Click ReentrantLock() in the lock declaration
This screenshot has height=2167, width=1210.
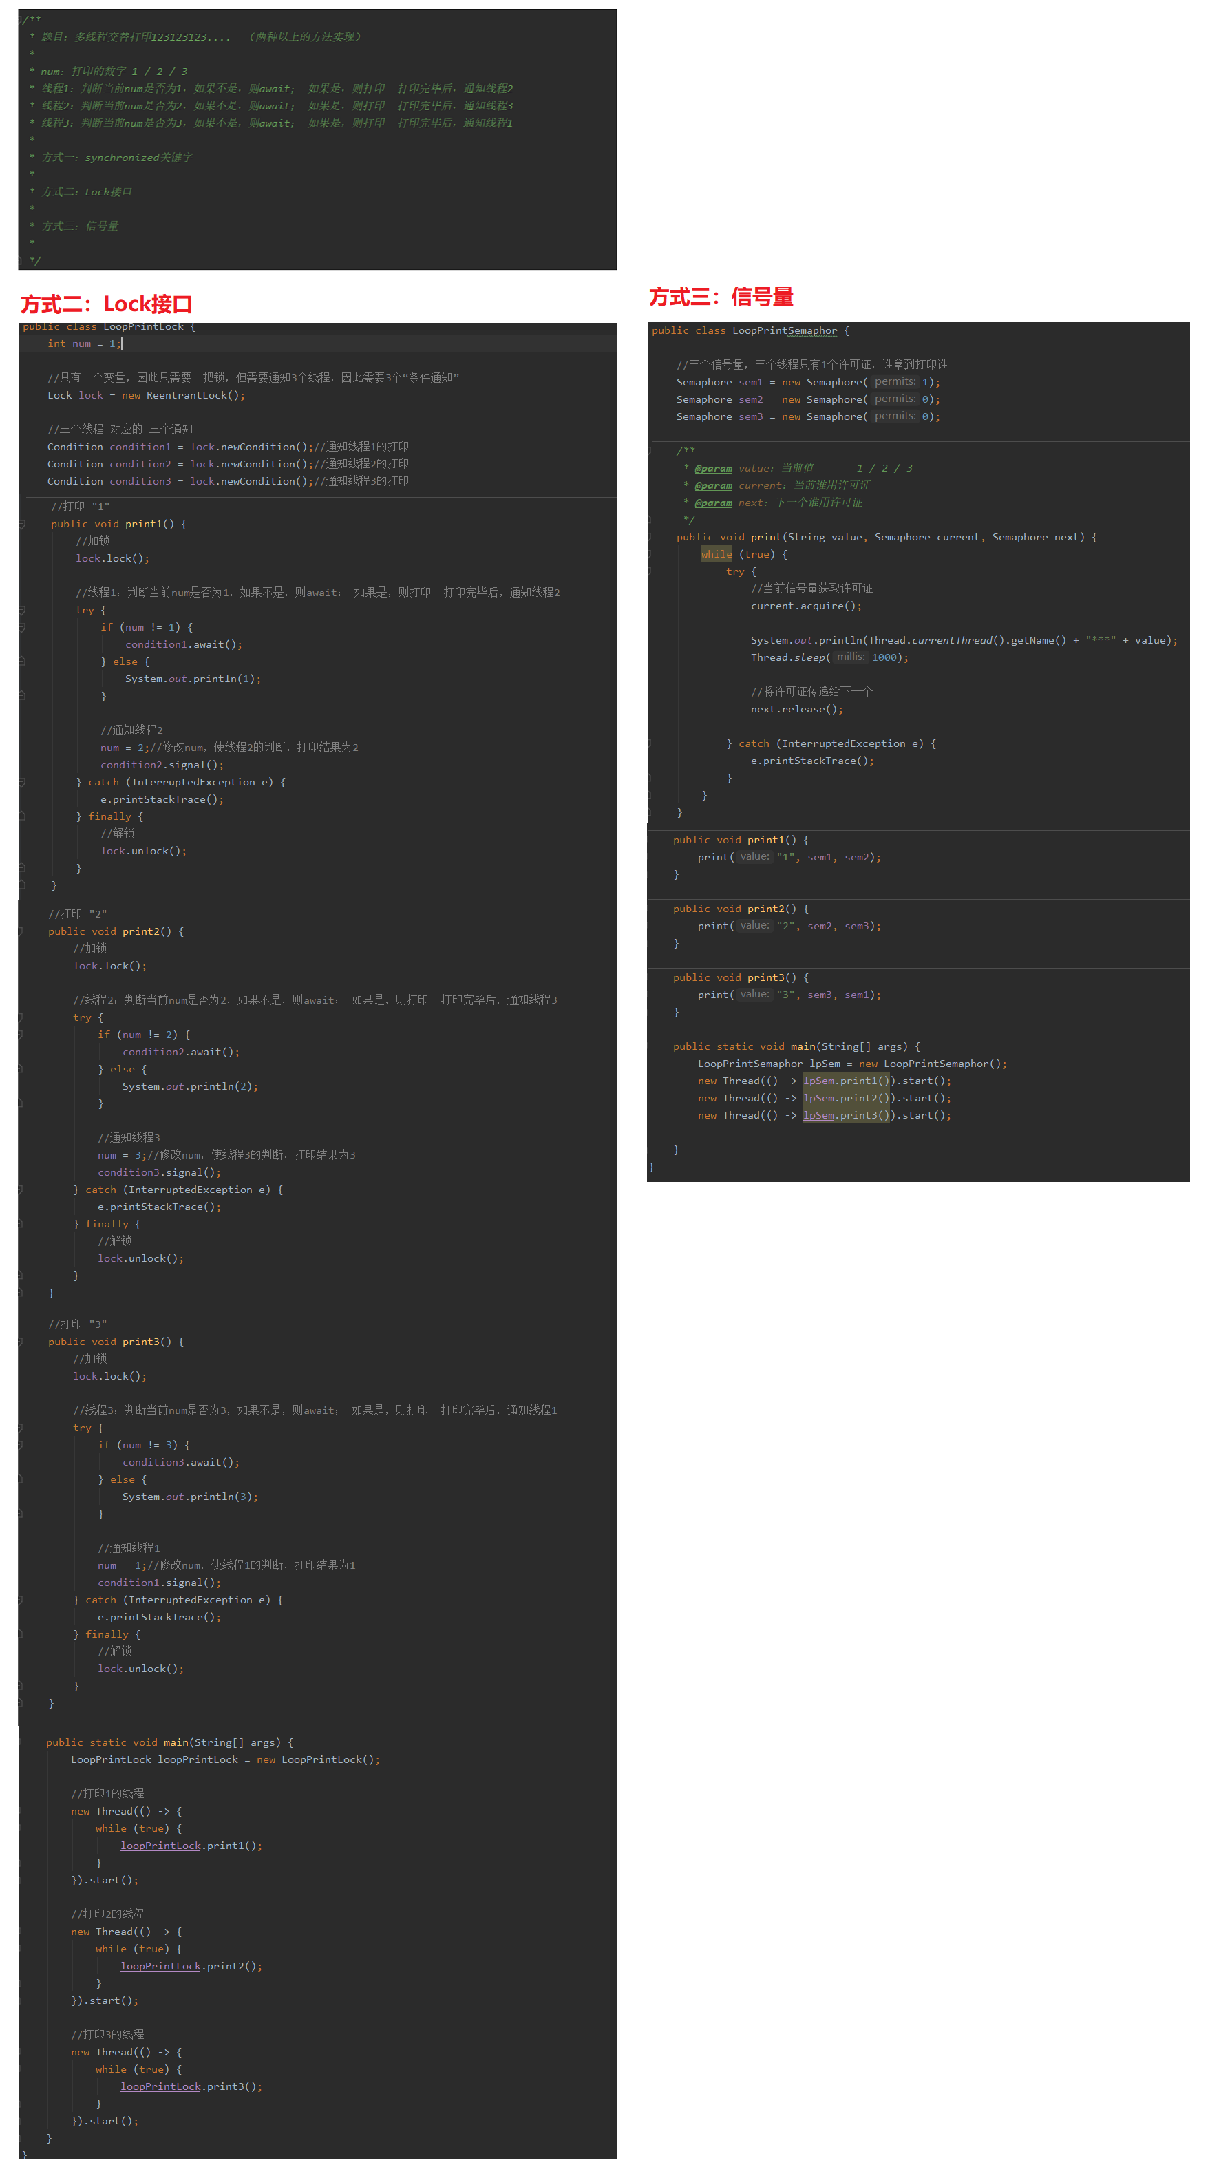click(194, 395)
